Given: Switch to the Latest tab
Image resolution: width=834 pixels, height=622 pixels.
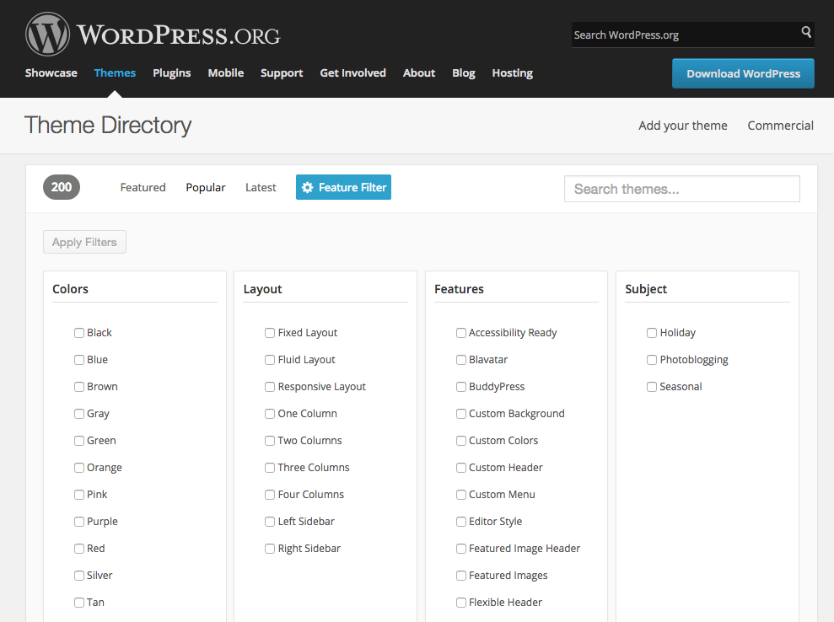Looking at the screenshot, I should click(x=261, y=187).
